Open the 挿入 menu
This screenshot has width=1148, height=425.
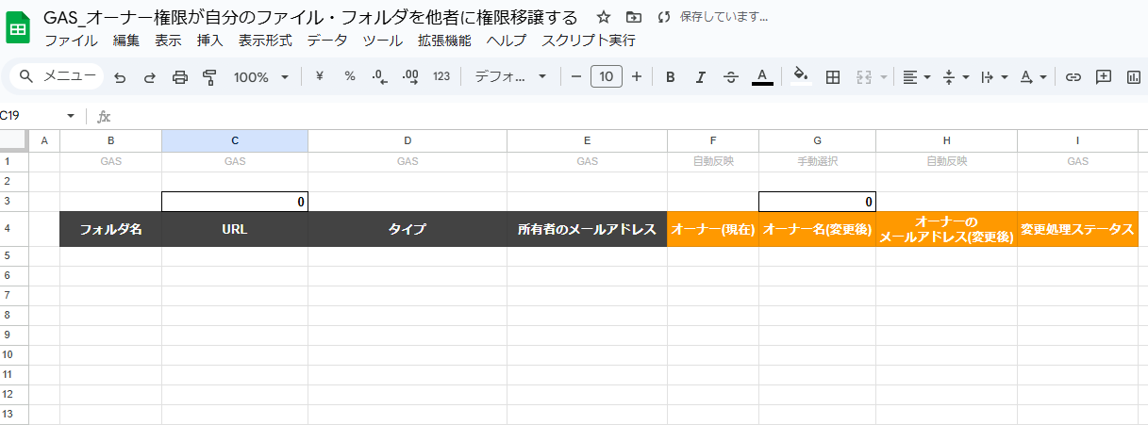(210, 41)
